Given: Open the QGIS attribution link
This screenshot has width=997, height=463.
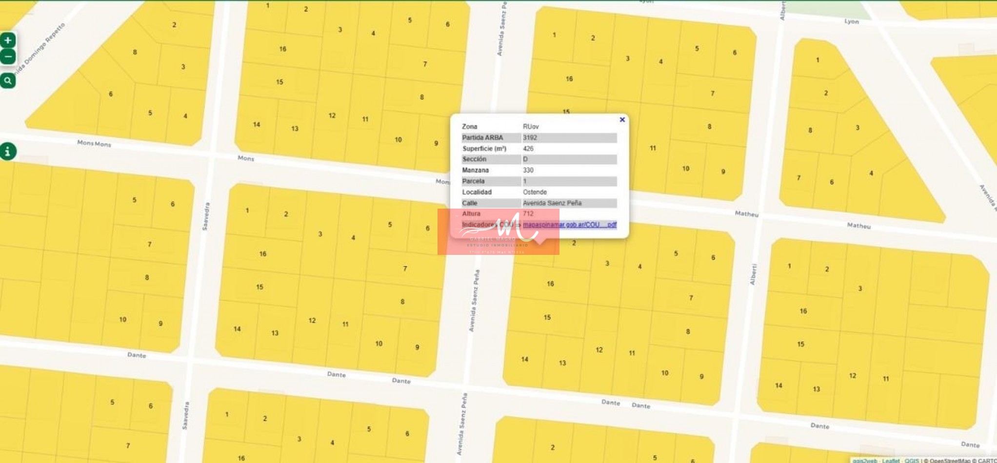Looking at the screenshot, I should pos(911,460).
